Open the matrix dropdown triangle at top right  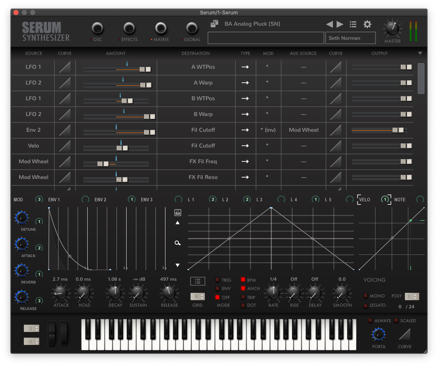420,53
